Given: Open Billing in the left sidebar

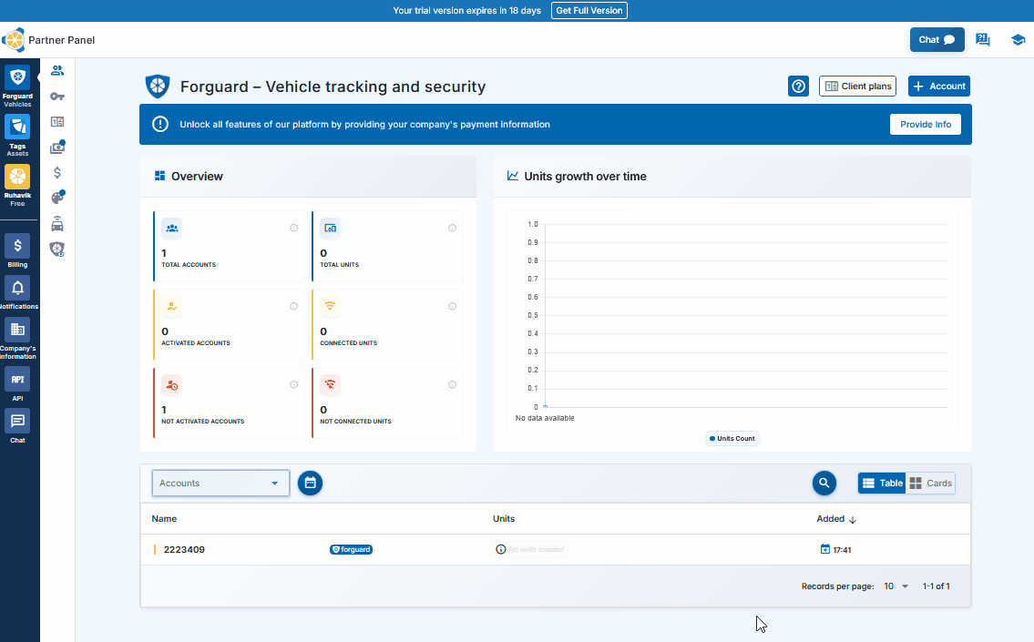Looking at the screenshot, I should 17,246.
